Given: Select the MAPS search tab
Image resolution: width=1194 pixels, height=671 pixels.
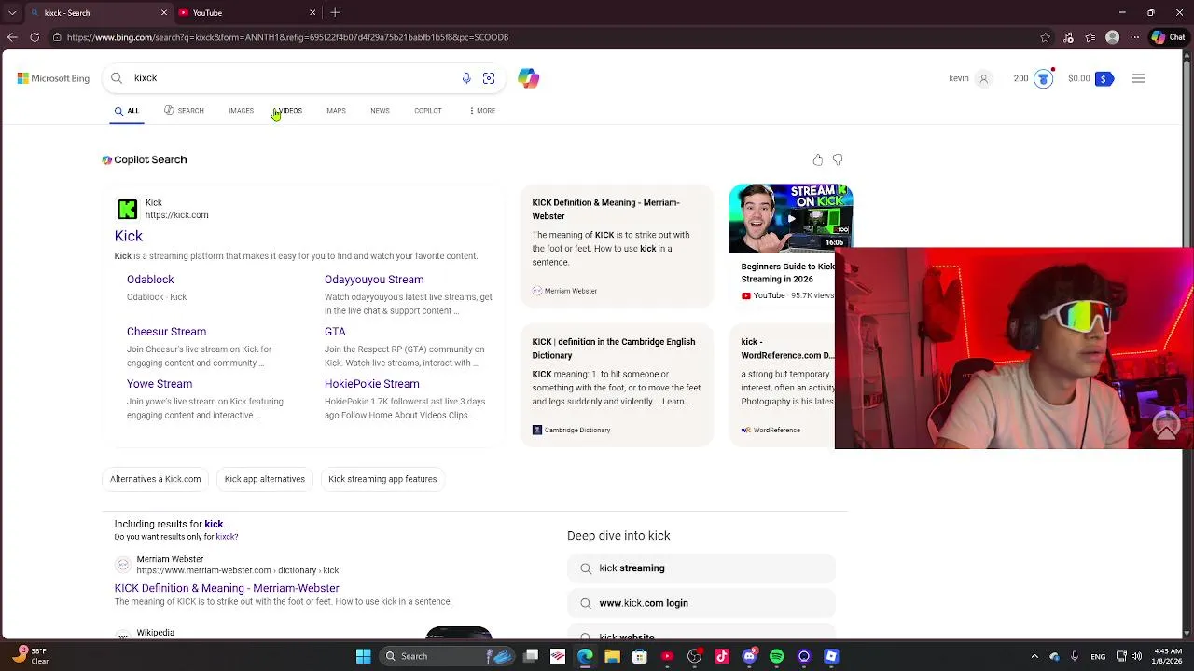Looking at the screenshot, I should (336, 111).
